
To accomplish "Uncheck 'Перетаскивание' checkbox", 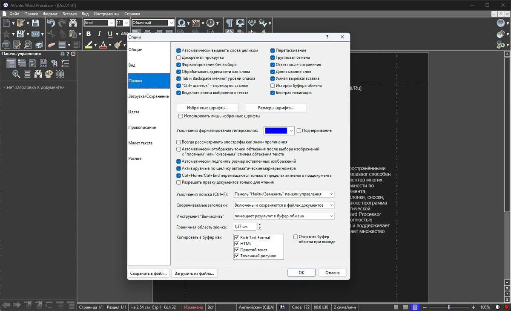I will click(x=273, y=50).
